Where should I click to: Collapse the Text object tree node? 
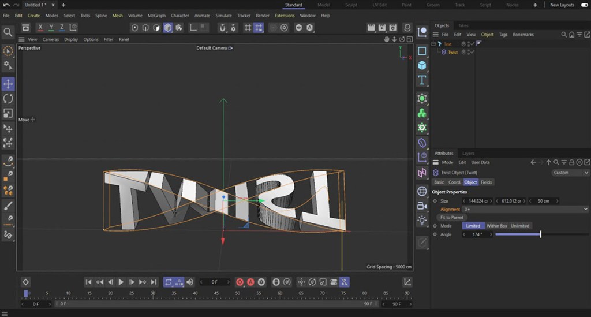[433, 44]
